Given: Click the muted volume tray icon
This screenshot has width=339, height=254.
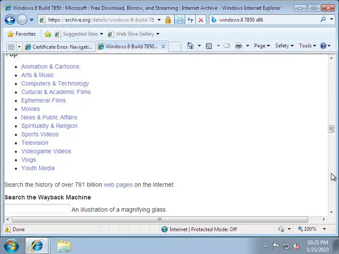Looking at the screenshot, I should (x=296, y=246).
